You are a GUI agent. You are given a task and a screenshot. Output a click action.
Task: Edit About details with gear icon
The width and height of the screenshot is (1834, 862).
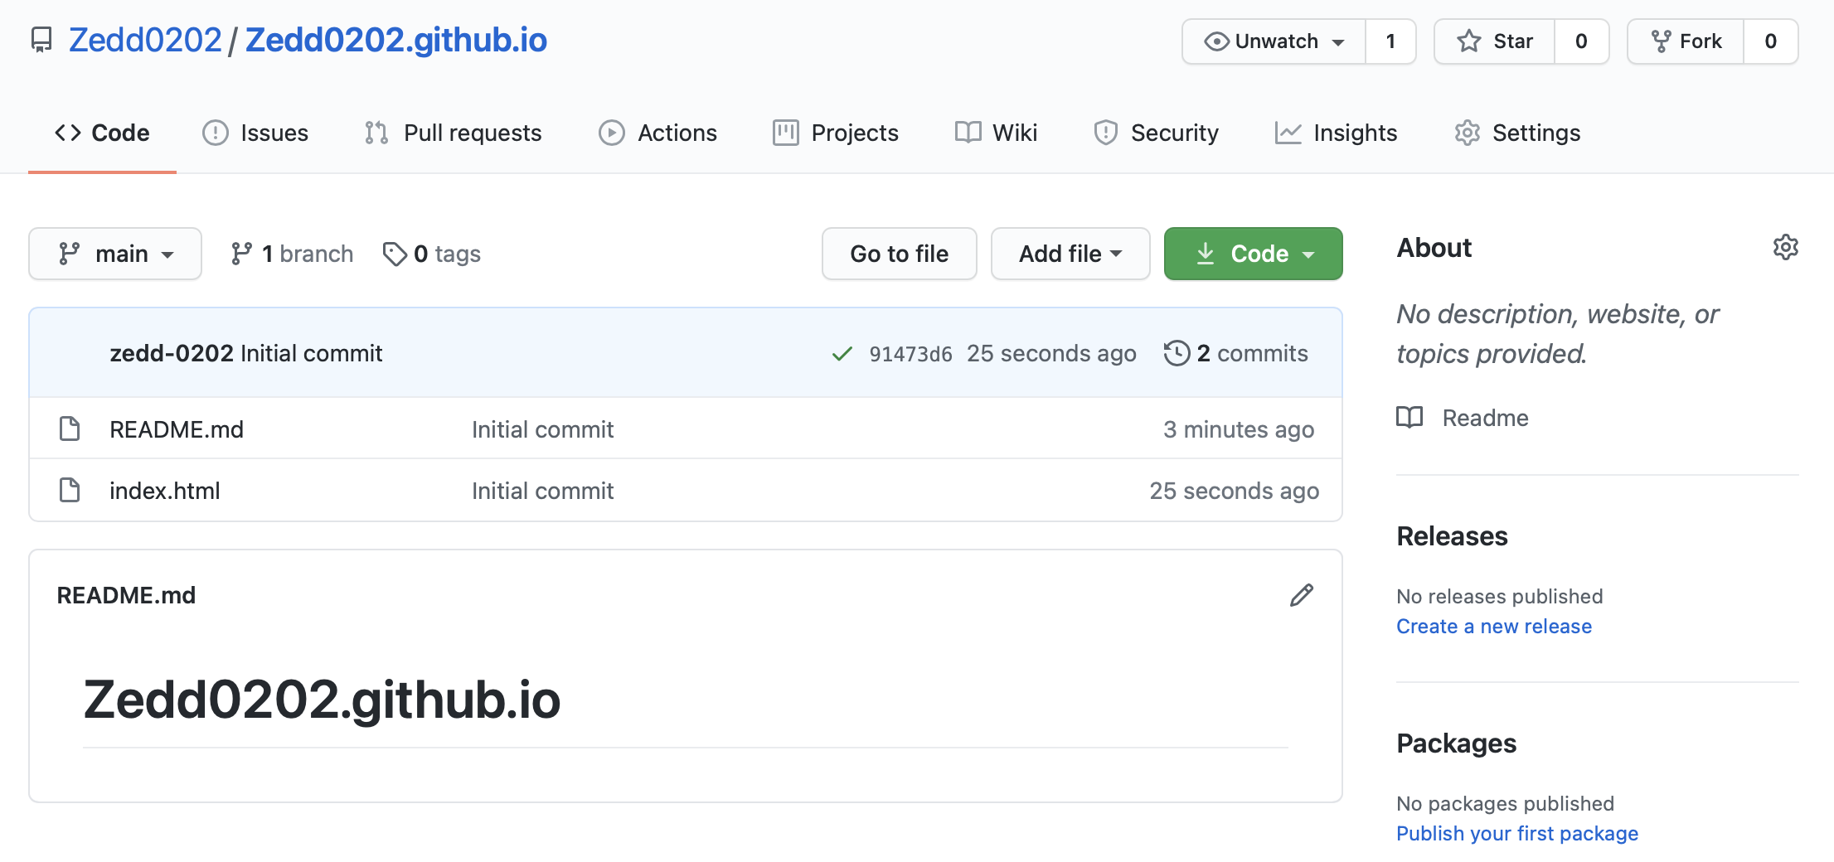click(x=1785, y=247)
